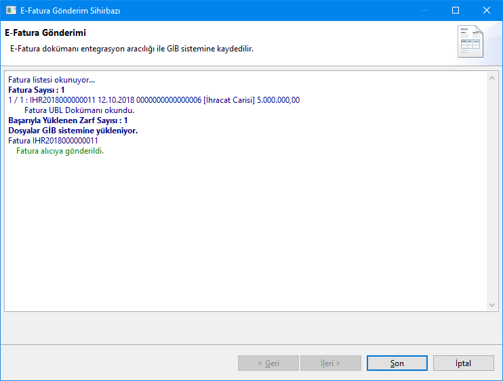This screenshot has width=503, height=381.
Task: Click the 'Dosyalar GİB sistemine yükleniyor.' line
Action: [73, 131]
